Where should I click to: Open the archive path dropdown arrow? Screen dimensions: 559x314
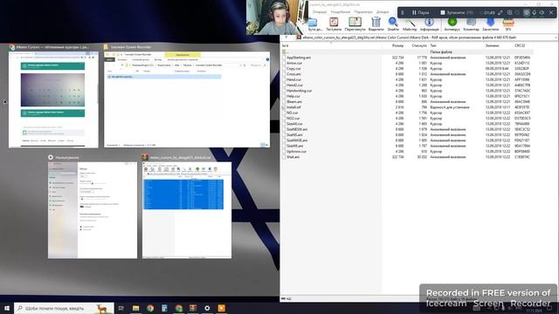(x=556, y=37)
